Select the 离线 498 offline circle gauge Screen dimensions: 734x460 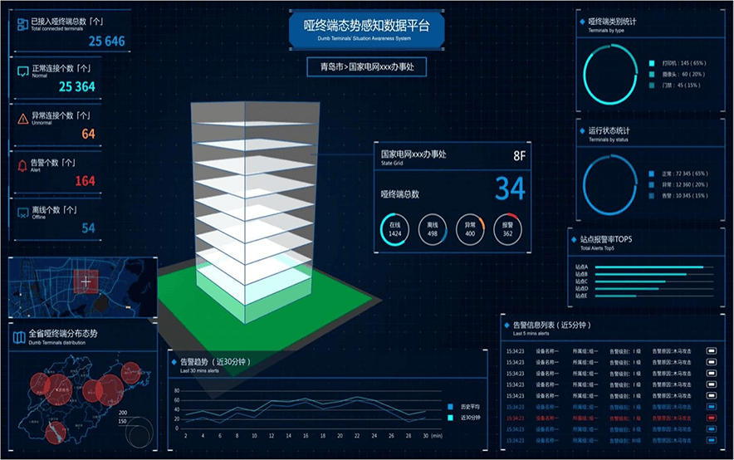pyautogui.click(x=434, y=231)
